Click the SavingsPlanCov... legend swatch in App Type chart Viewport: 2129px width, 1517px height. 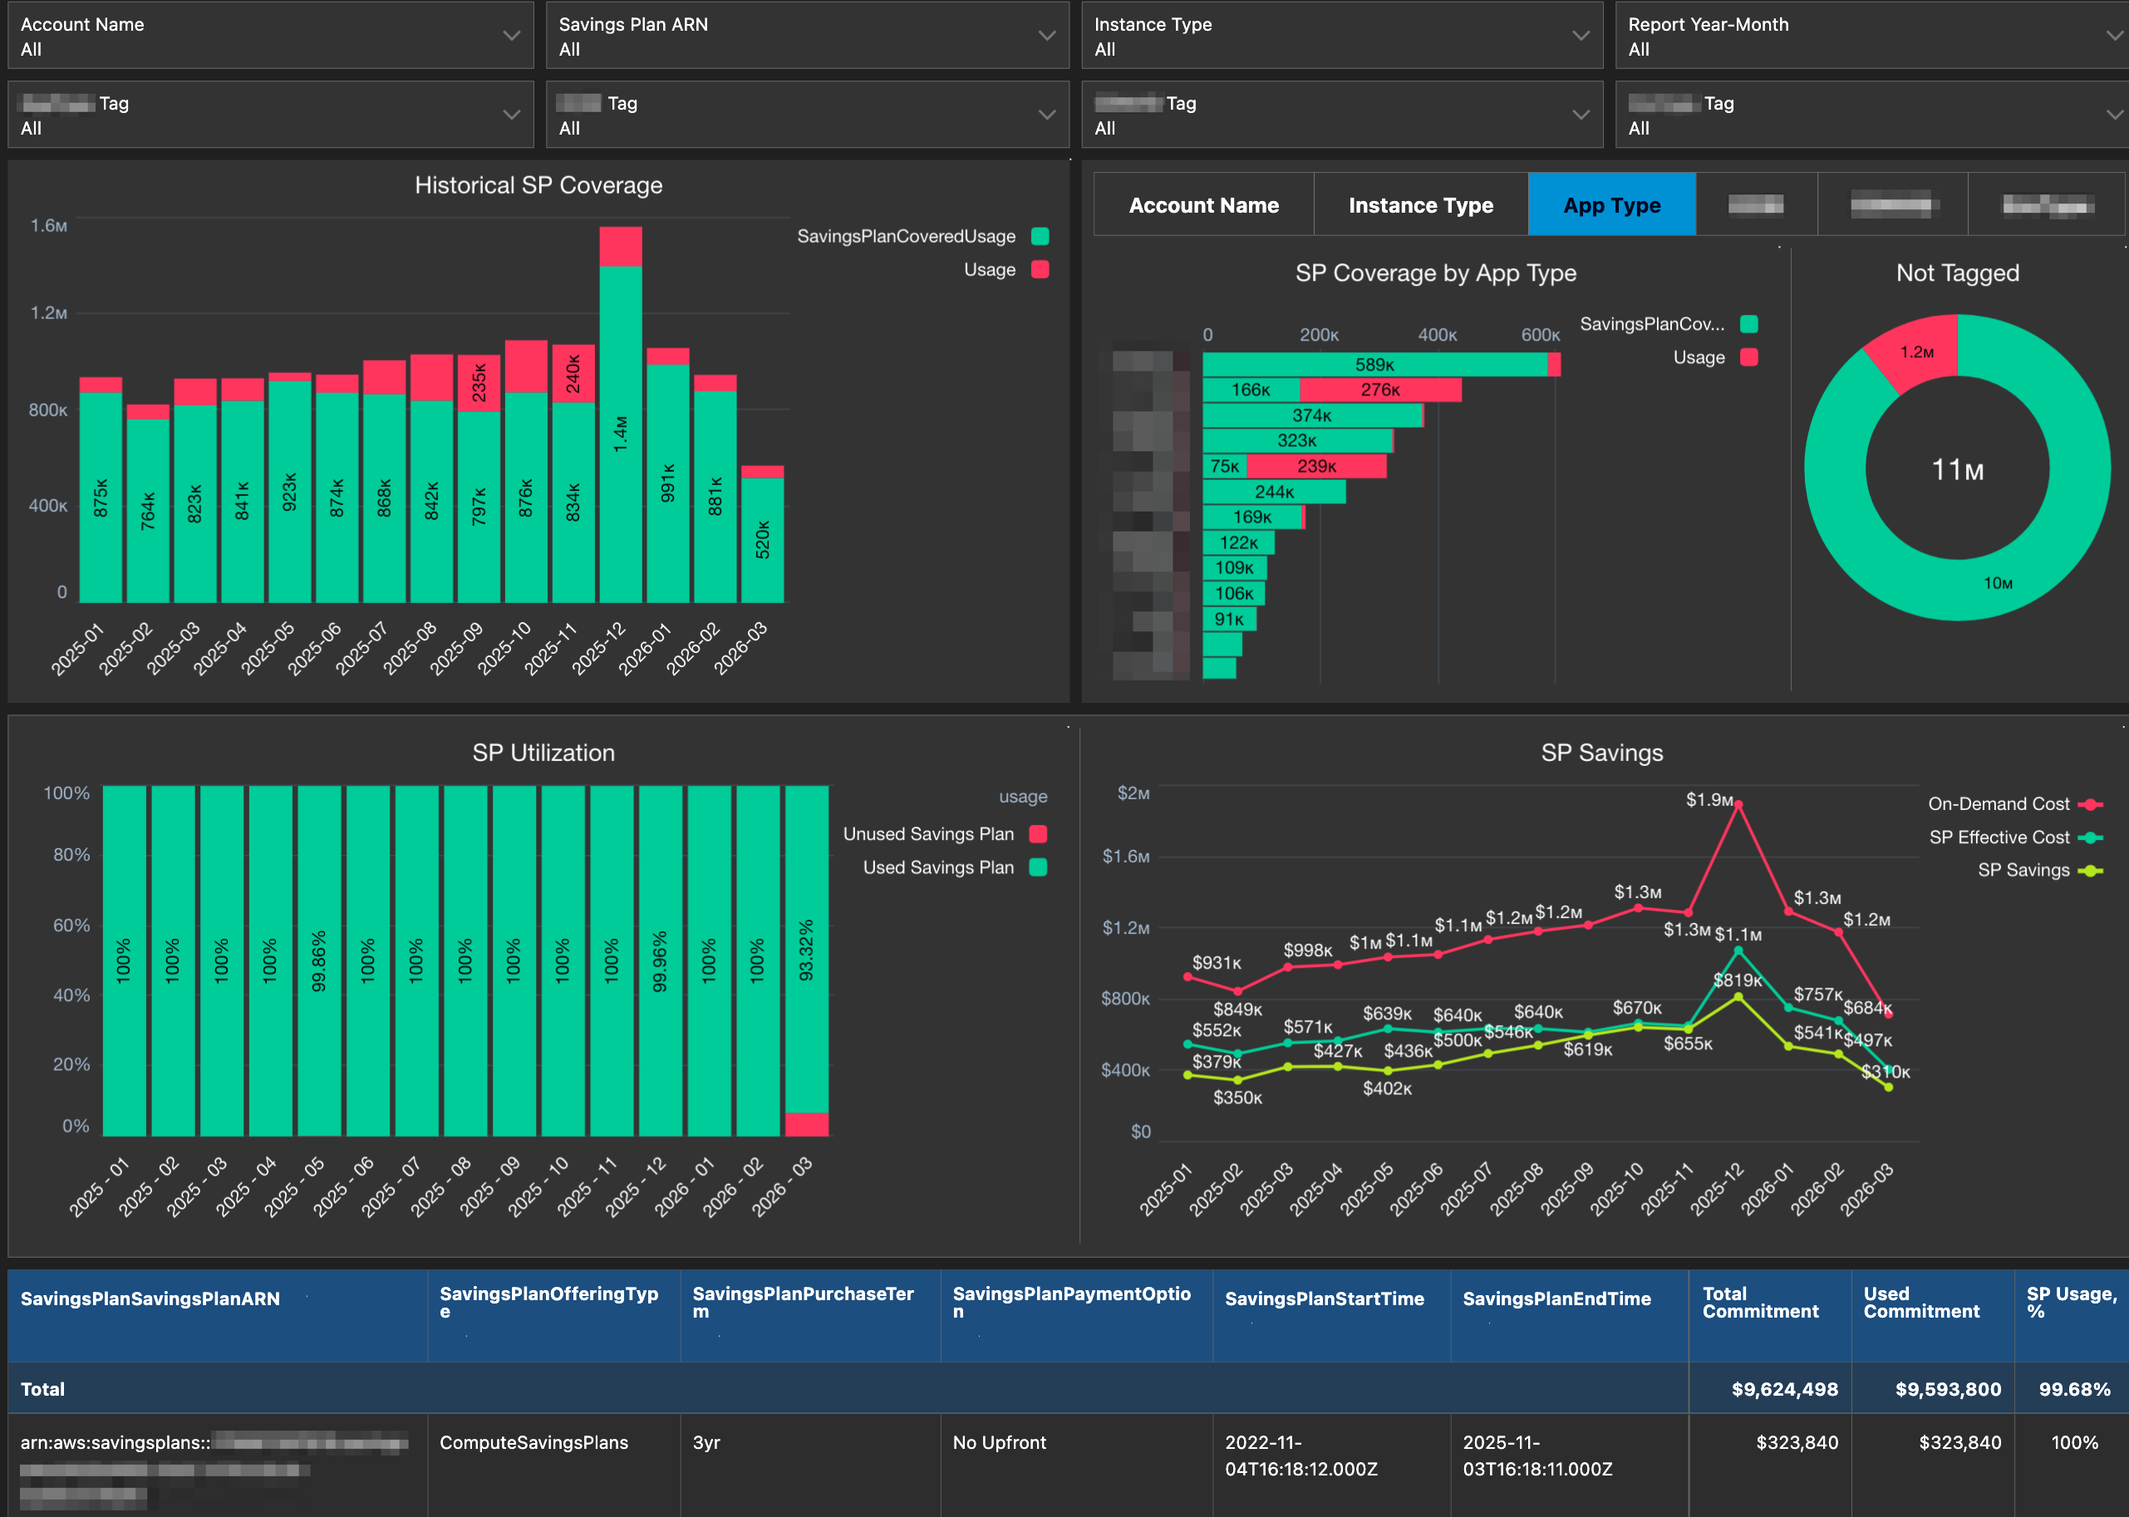click(1748, 324)
